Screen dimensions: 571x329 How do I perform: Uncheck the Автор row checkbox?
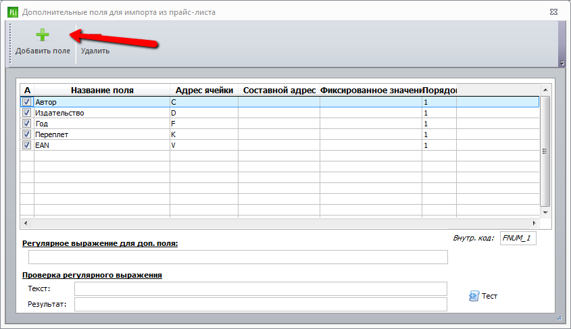click(x=26, y=102)
